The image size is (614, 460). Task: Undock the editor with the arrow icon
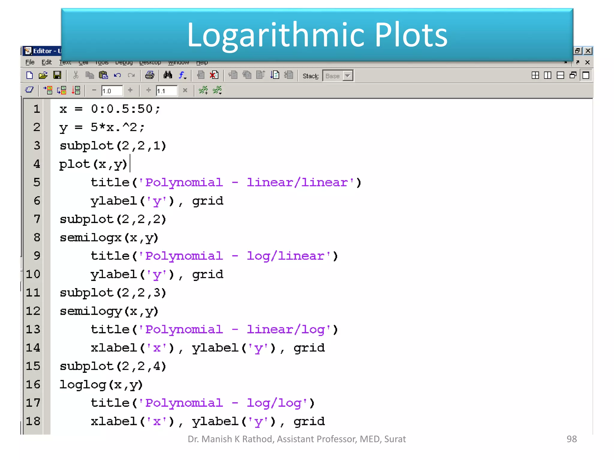577,62
